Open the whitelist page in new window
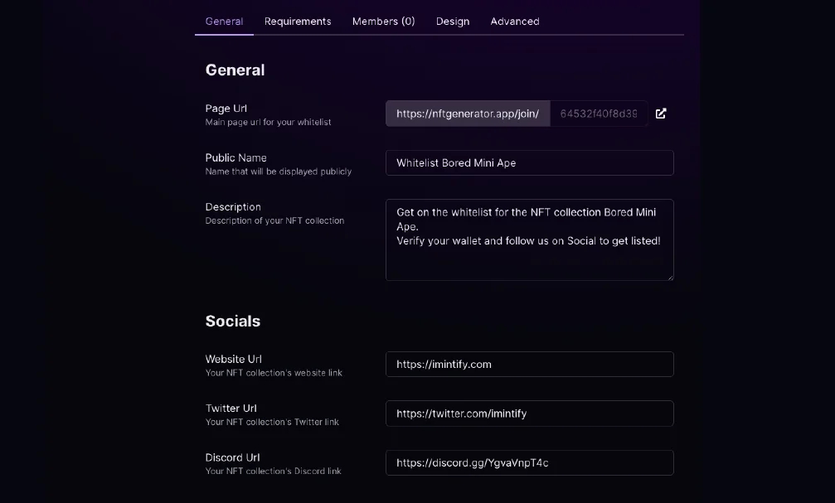The width and height of the screenshot is (835, 503). pyautogui.click(x=661, y=114)
